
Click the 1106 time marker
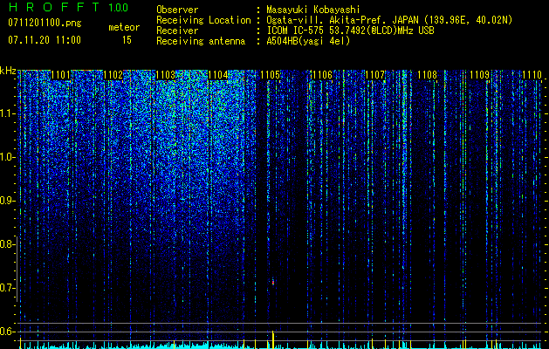click(x=322, y=75)
